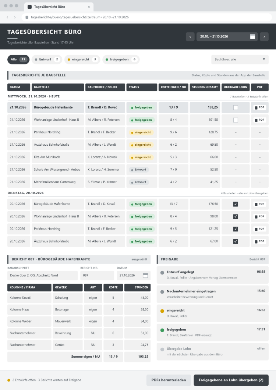Edit the Bauabschnitt field
This screenshot has width=276, height=390.
click(x=43, y=275)
